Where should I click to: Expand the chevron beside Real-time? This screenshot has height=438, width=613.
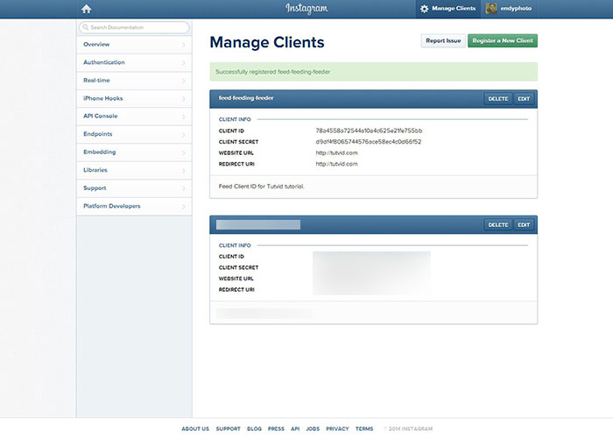(x=184, y=81)
